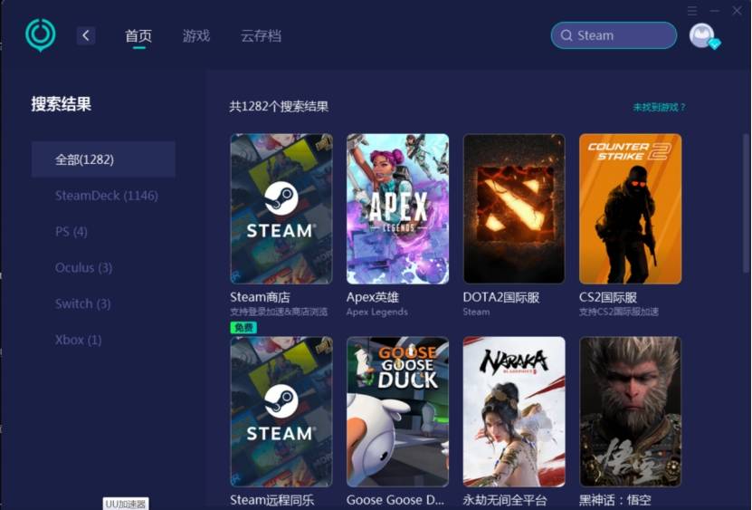
Task: Click the UU accelerator logo icon
Action: (40, 35)
